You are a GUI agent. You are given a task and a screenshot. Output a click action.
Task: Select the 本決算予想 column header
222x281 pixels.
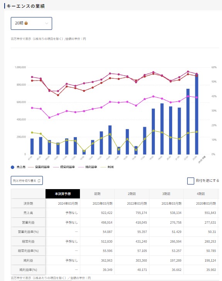63,194
